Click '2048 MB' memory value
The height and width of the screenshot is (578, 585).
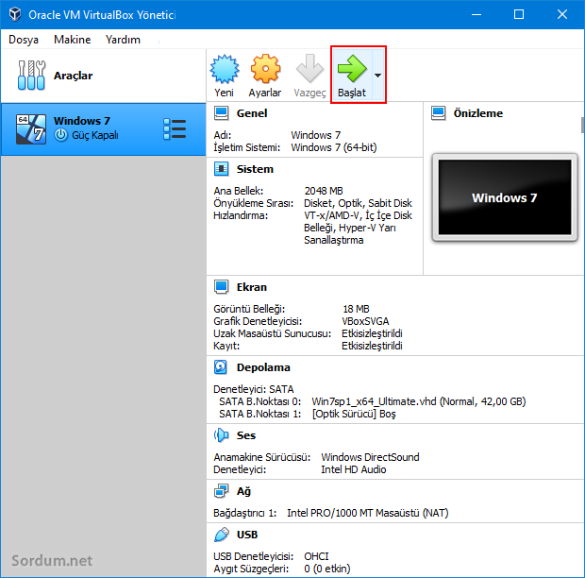point(324,191)
